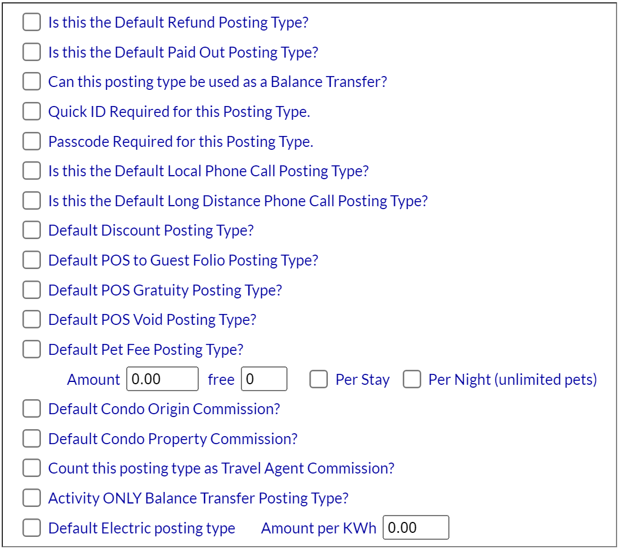Check Default Electric posting type box
Viewport: 620px width, 549px height.
click(x=32, y=528)
